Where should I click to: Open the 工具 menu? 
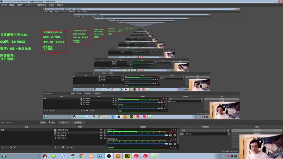(51, 5)
